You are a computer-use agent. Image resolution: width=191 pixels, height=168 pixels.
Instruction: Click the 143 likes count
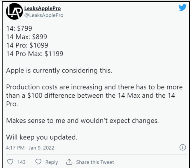point(21,162)
